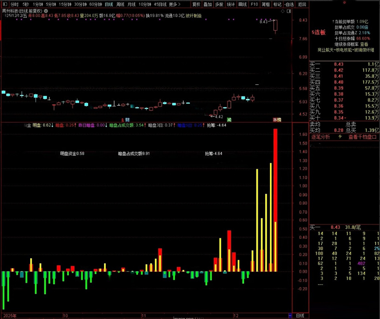380x319 pixels.
Task: Select the 15分钟 period
Action: click(65, 4)
